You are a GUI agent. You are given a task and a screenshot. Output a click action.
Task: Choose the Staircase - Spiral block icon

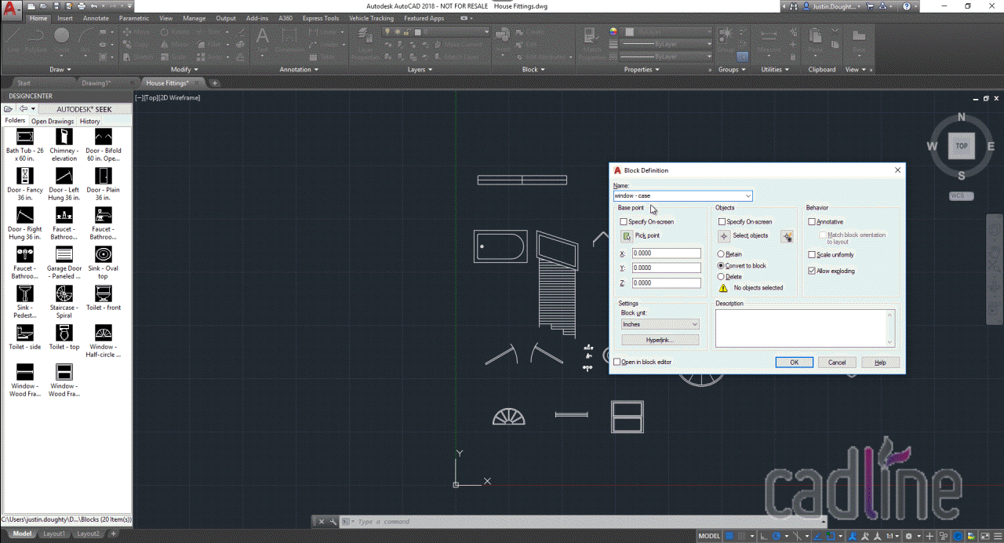coord(64,293)
